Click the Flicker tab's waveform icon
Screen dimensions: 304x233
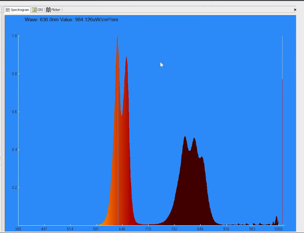tap(48, 10)
